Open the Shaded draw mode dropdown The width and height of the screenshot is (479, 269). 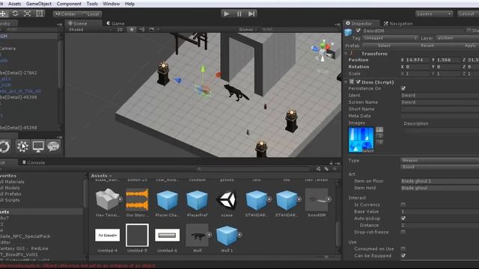coord(90,30)
